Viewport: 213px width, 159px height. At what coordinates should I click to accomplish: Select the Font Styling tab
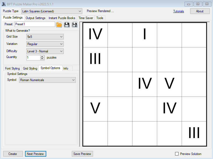12,68
